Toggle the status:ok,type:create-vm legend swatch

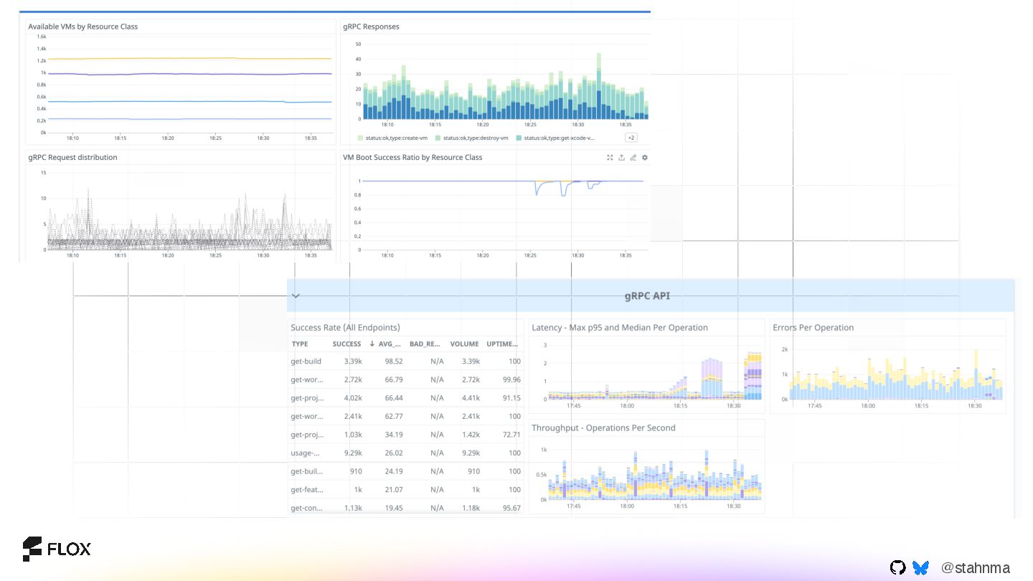[360, 138]
